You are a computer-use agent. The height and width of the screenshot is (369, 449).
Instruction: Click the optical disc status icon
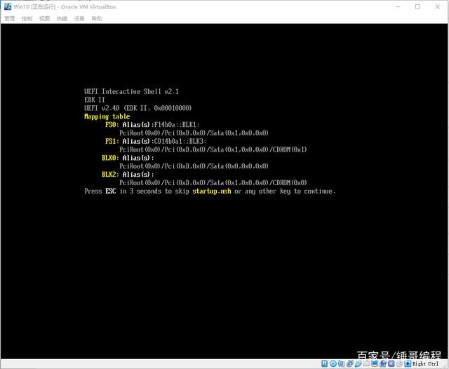[333, 363]
